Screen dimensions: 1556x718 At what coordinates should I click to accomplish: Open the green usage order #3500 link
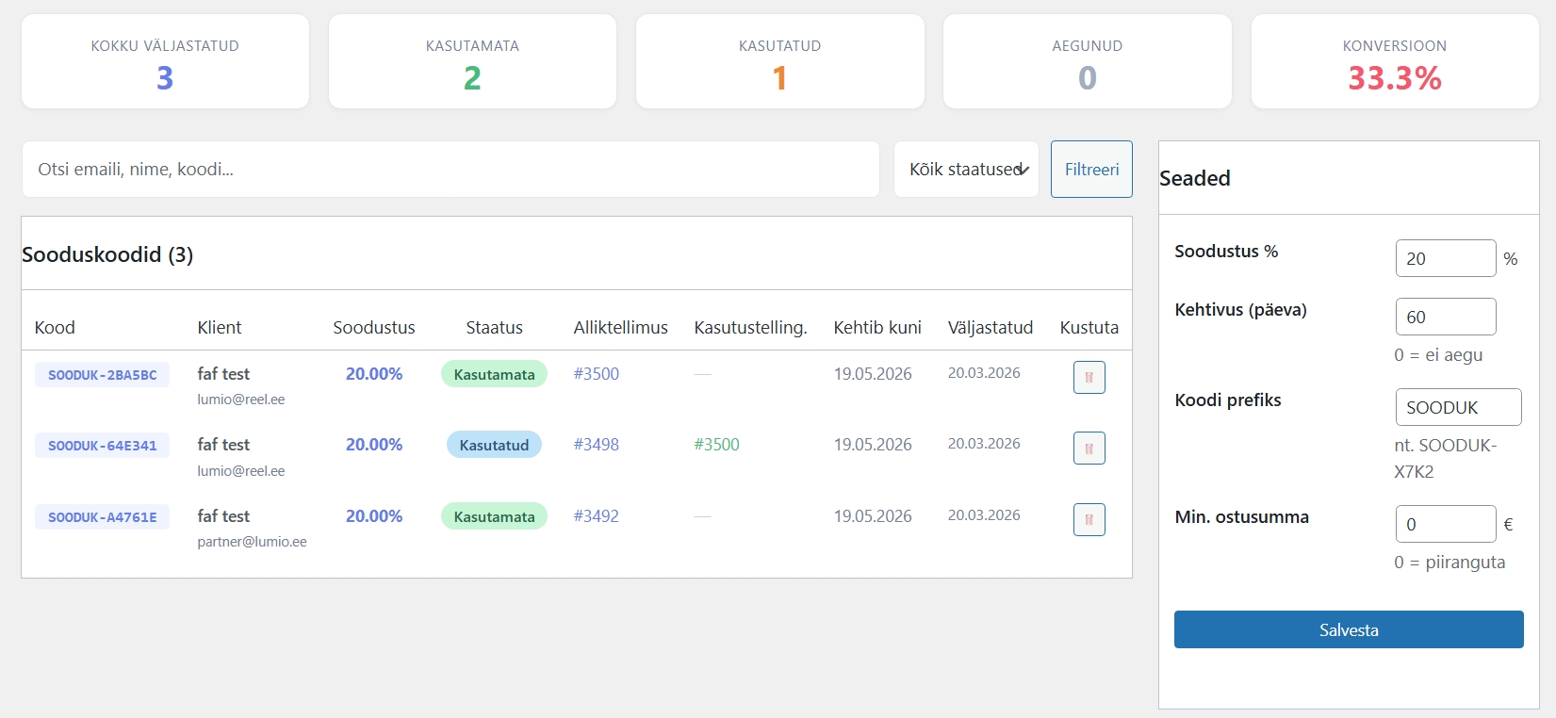tap(716, 445)
